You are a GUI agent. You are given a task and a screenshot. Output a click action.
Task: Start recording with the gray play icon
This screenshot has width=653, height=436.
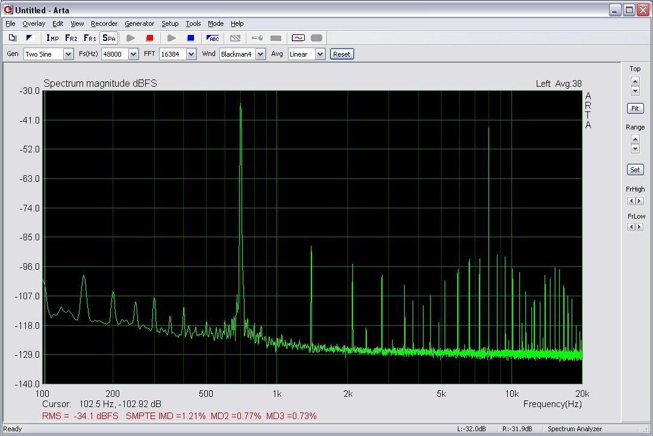(x=131, y=38)
